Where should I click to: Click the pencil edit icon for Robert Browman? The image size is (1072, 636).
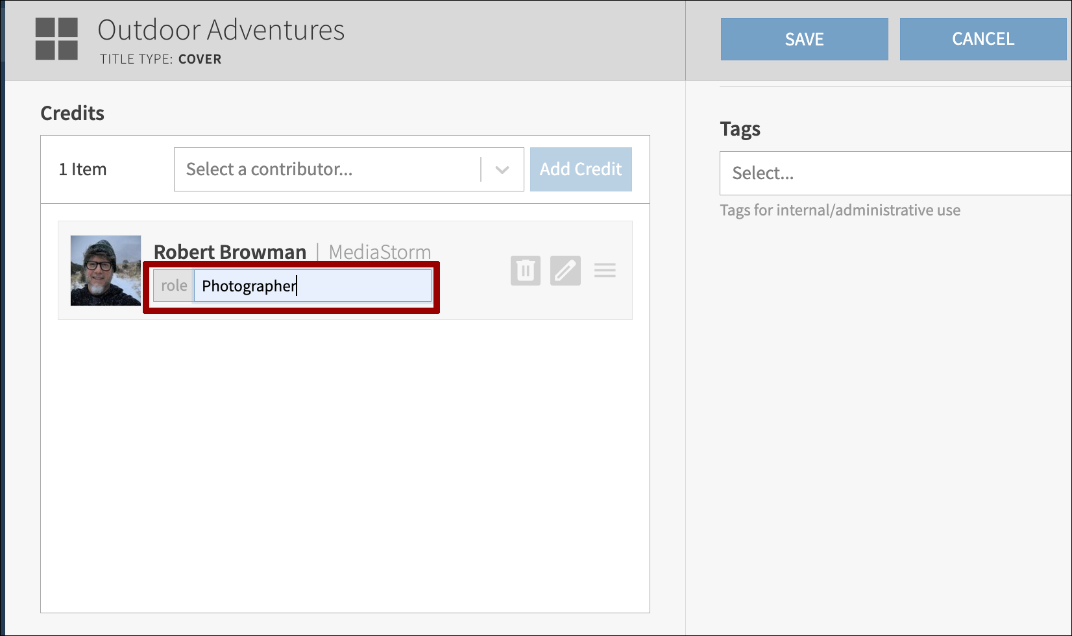pyautogui.click(x=565, y=270)
